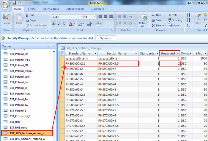This screenshot has height=141, width=208.
Task: Align text right
Action: [111, 17]
